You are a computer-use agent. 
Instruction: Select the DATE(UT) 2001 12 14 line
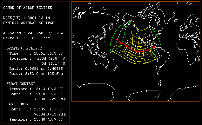pos(27,18)
